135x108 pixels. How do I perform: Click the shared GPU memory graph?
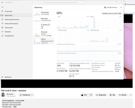pyautogui.click(x=89, y=58)
